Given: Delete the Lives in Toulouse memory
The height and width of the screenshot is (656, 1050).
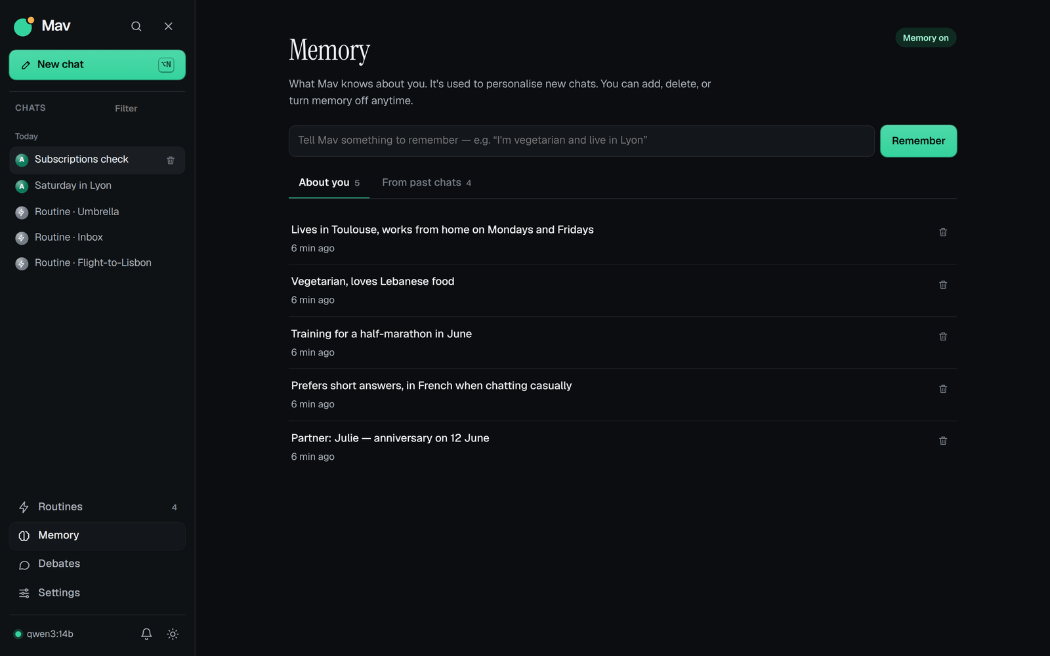Looking at the screenshot, I should coord(943,232).
